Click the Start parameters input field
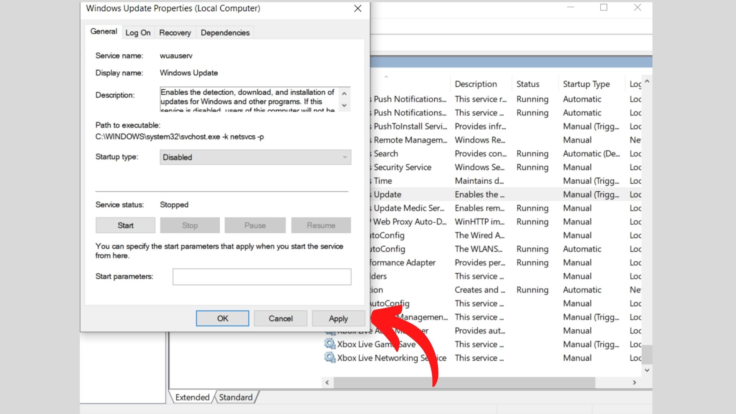Image resolution: width=736 pixels, height=414 pixels. 262,277
